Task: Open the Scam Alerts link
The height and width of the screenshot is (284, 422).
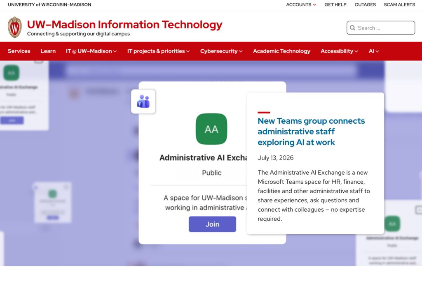Action: 399,5
